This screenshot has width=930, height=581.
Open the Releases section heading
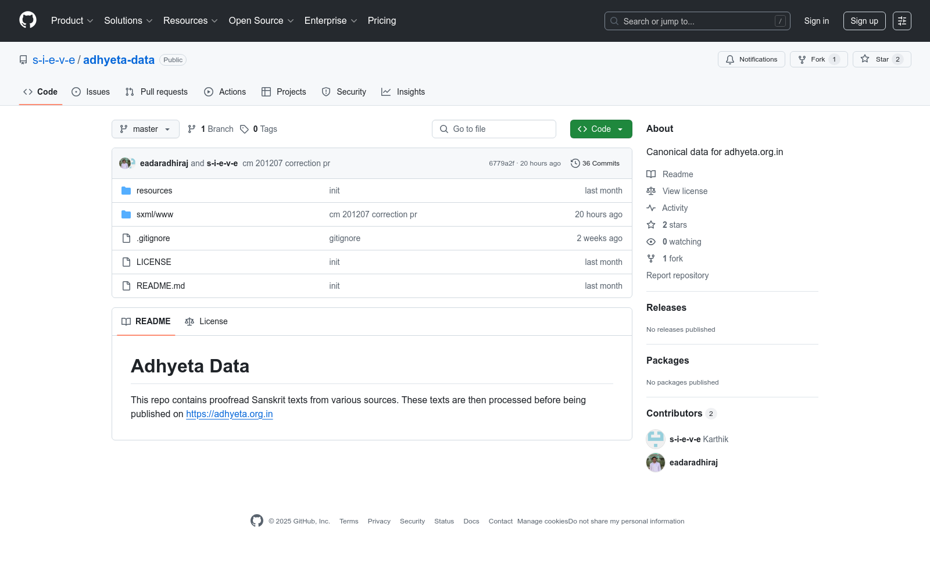tap(666, 307)
